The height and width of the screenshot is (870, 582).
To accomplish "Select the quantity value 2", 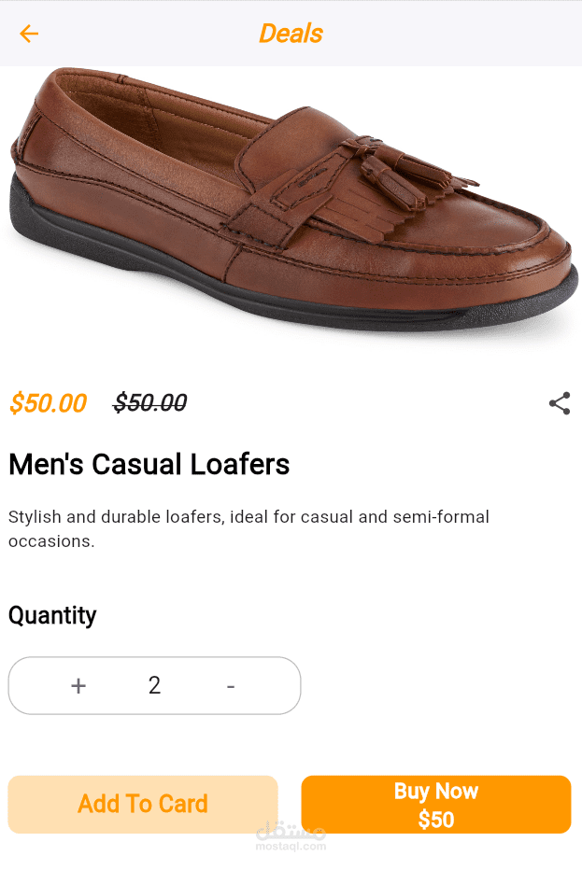I will pyautogui.click(x=154, y=686).
